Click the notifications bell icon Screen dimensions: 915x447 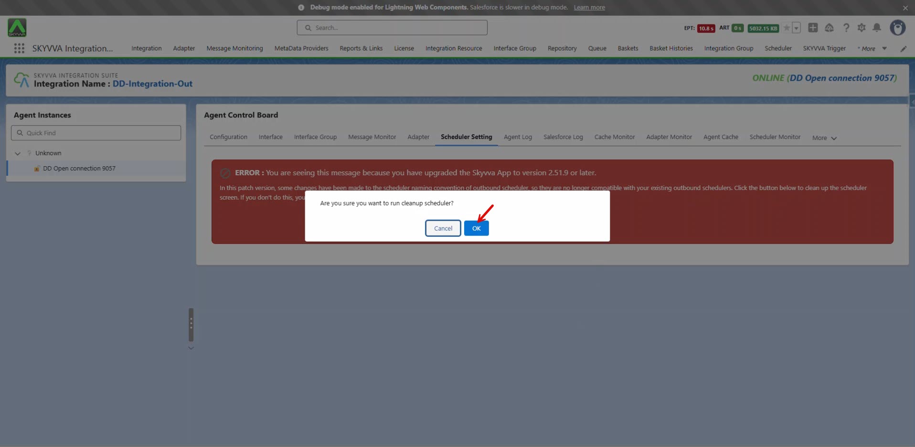877,28
